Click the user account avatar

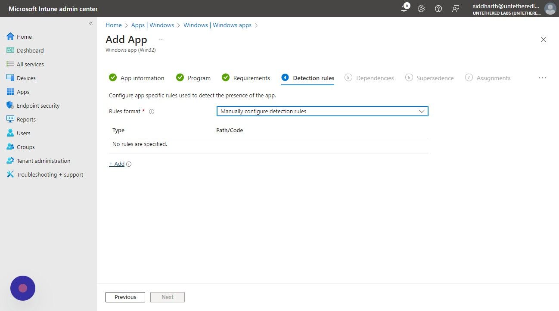[550, 9]
